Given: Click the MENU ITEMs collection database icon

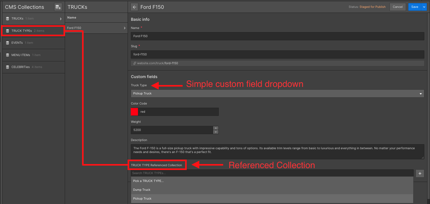Looking at the screenshot, I should [8, 55].
